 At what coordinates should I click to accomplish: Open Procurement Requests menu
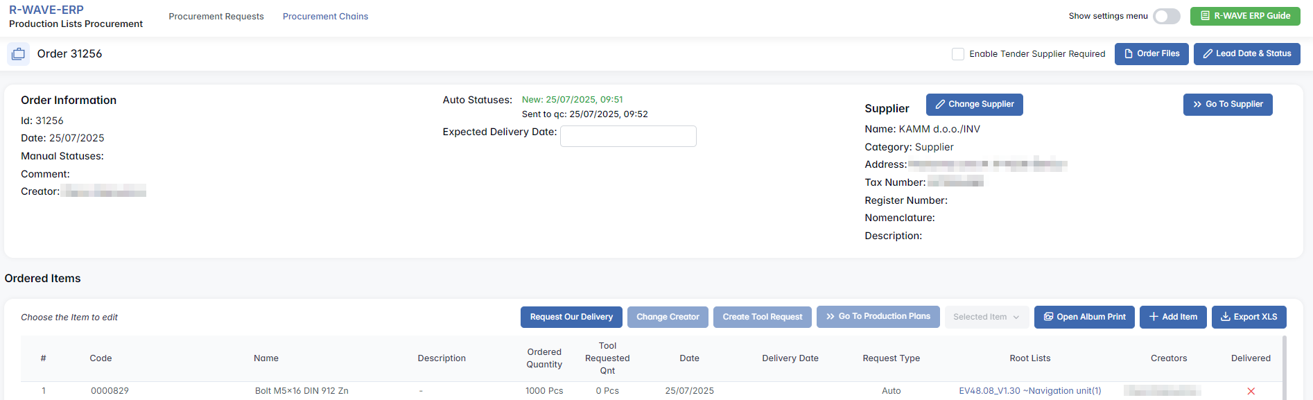coord(216,17)
